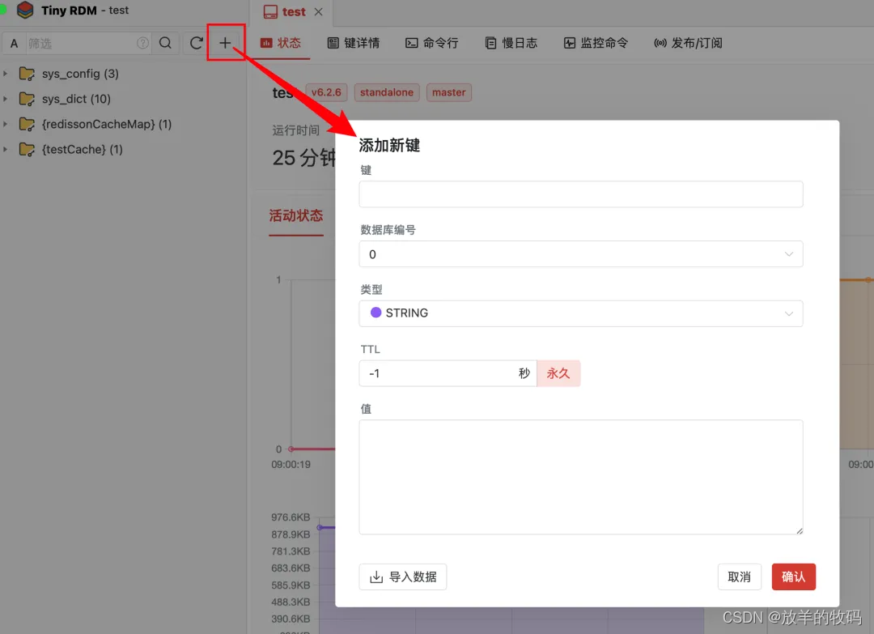Click the standalone mode tag

pyautogui.click(x=386, y=92)
